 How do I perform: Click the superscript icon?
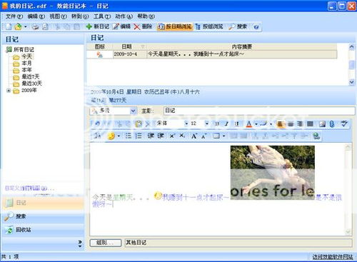click(x=172, y=136)
